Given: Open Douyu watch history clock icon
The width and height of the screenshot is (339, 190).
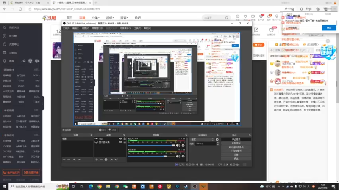Looking at the screenshot, I should tap(238, 16).
